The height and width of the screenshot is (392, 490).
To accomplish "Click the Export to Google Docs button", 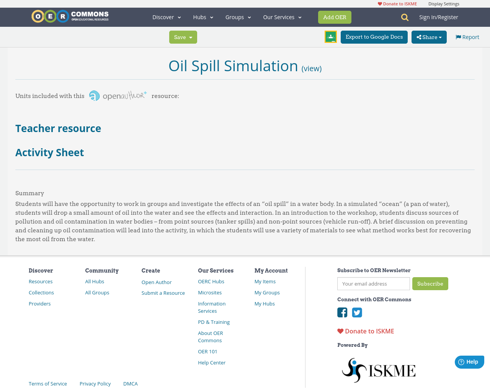I will [x=374, y=37].
